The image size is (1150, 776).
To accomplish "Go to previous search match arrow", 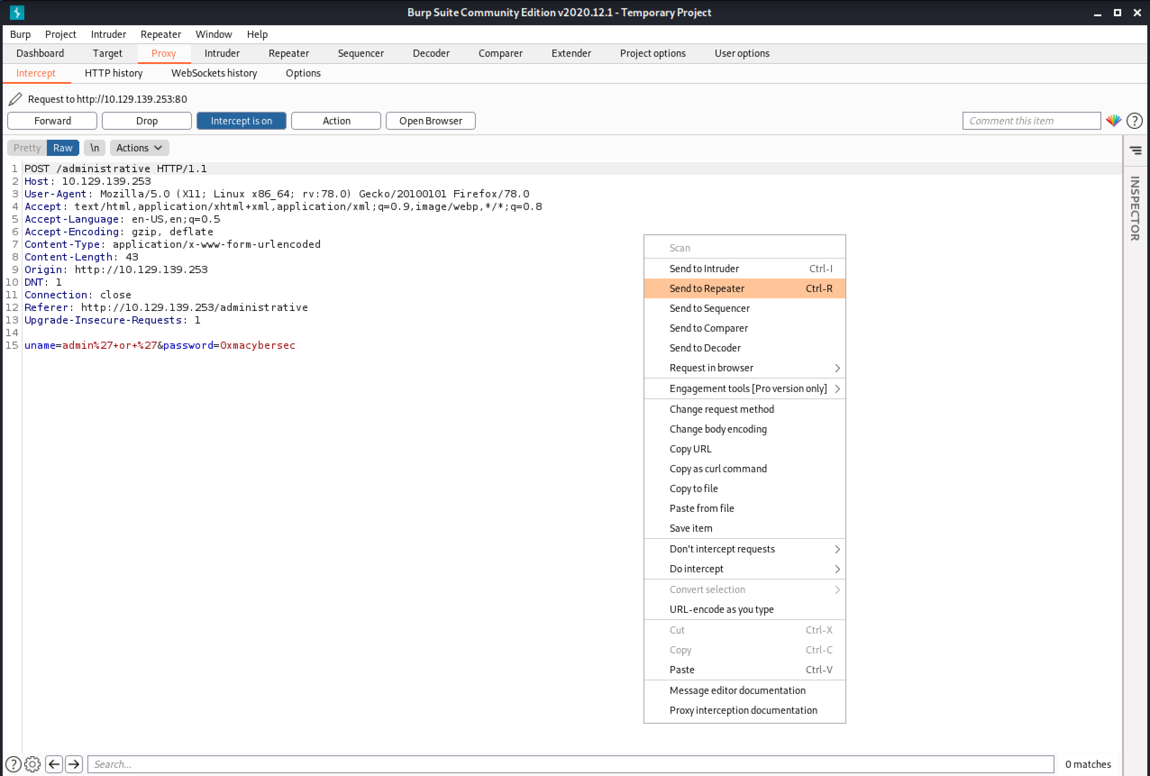I will pyautogui.click(x=54, y=764).
